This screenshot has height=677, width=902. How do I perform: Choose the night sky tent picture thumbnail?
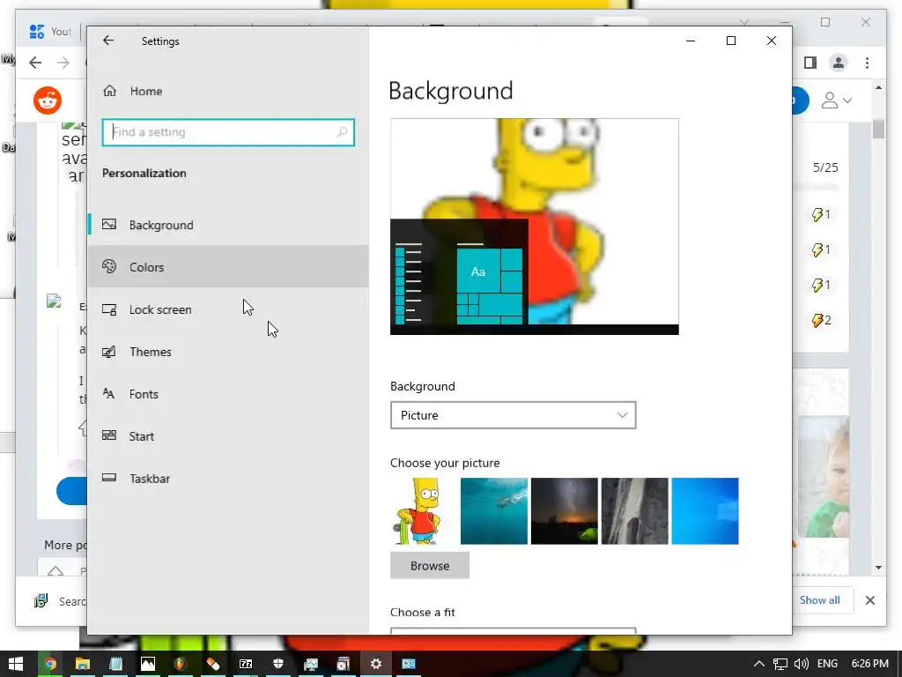[x=565, y=511]
